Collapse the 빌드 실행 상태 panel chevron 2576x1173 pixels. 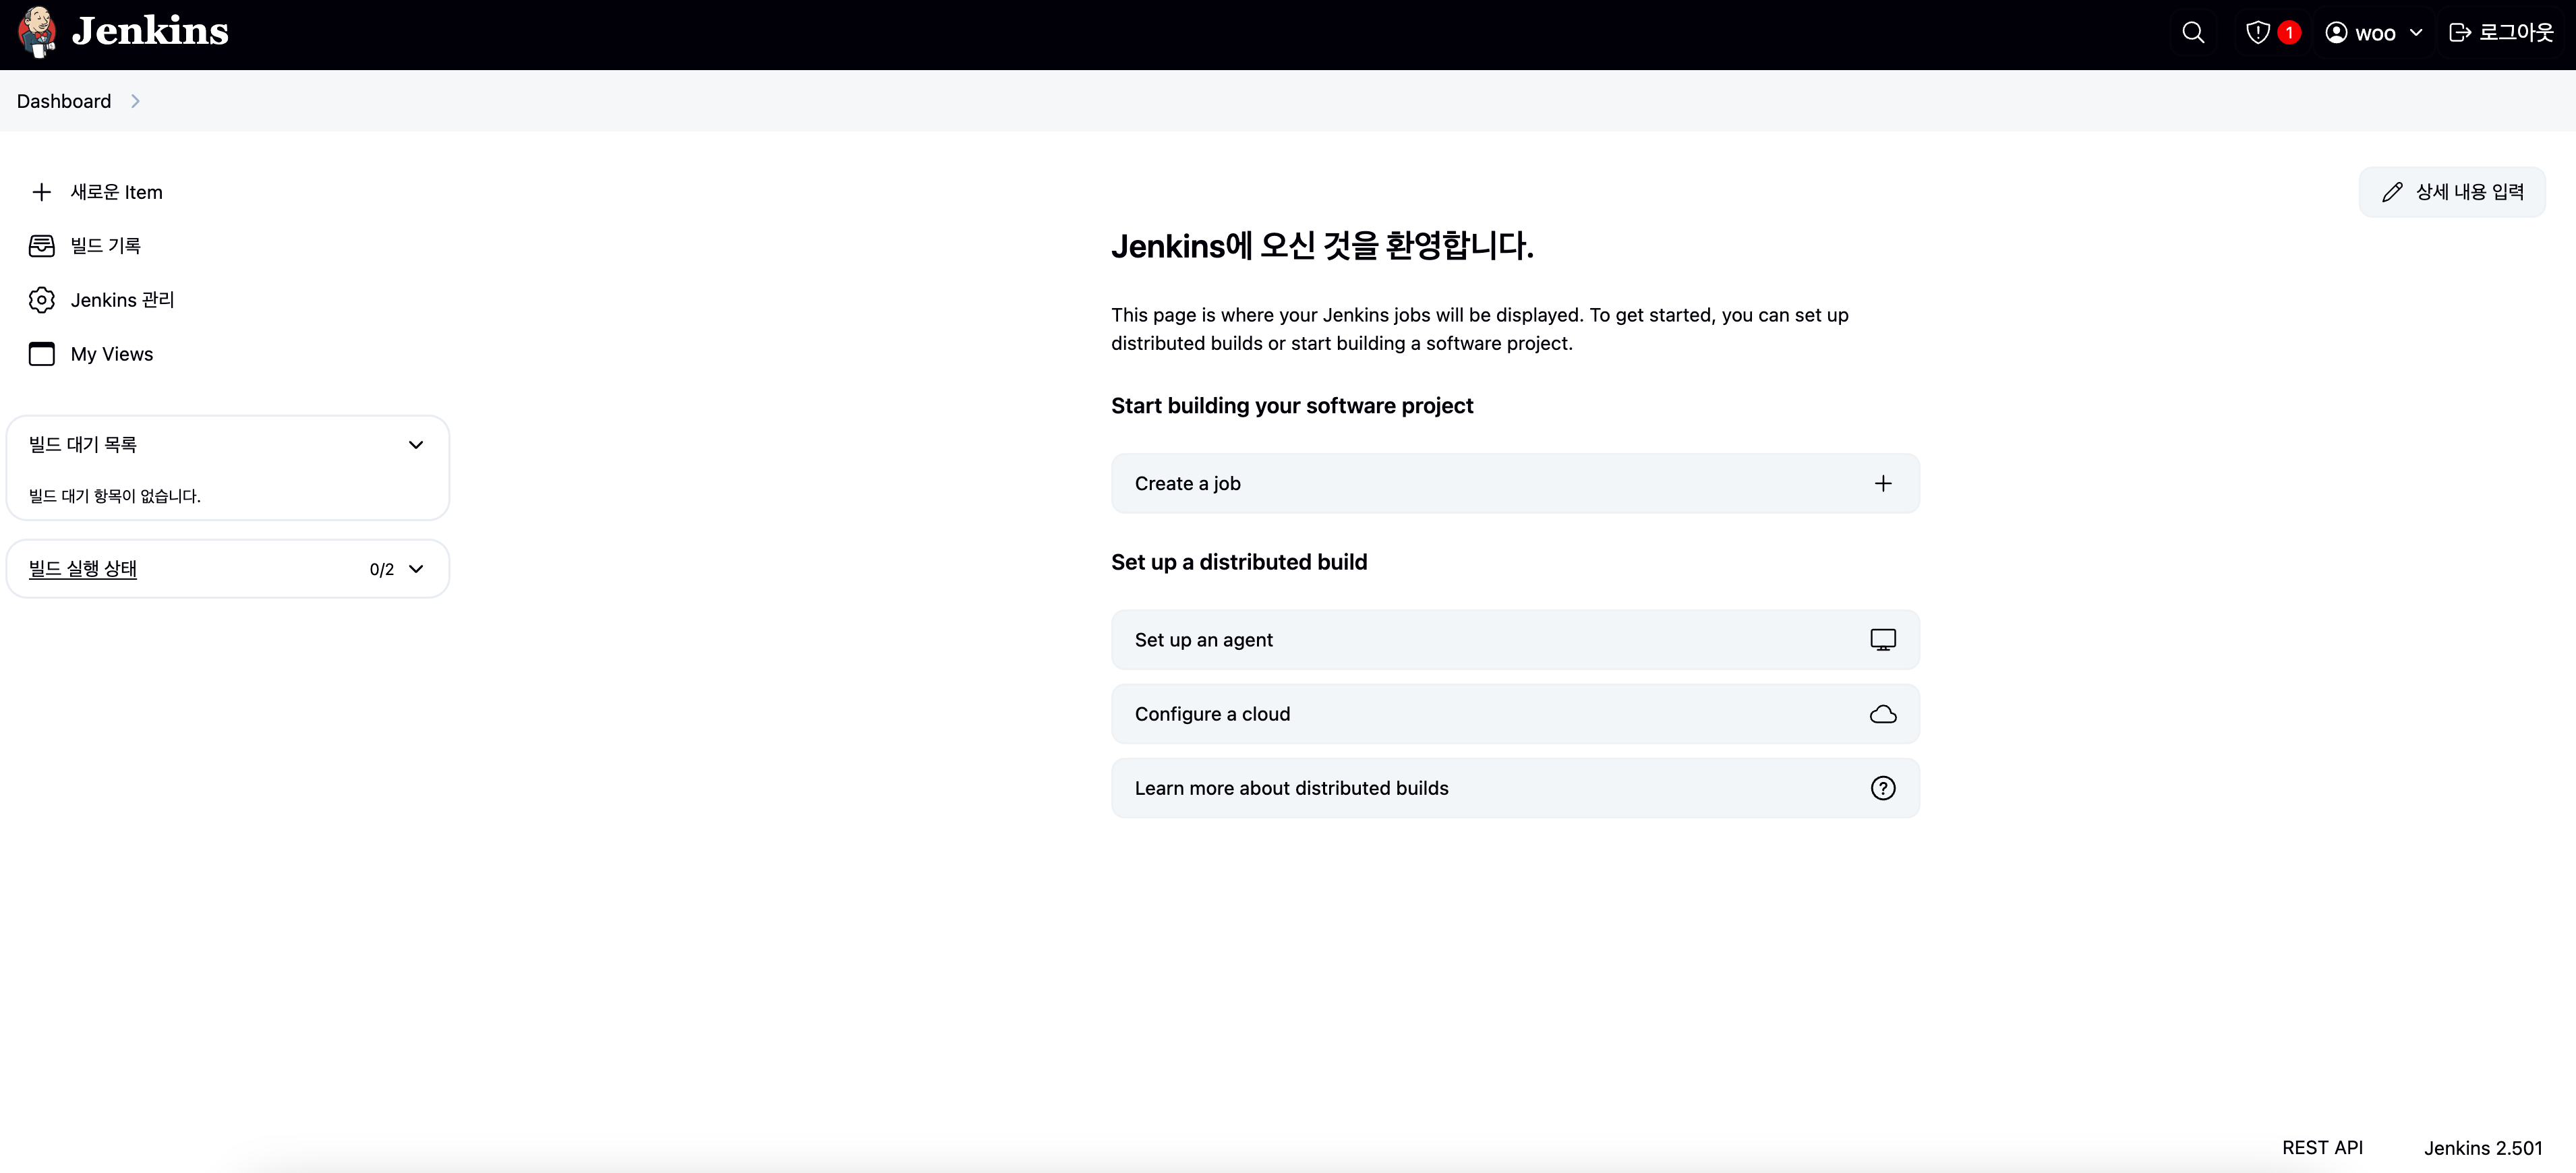click(x=416, y=569)
